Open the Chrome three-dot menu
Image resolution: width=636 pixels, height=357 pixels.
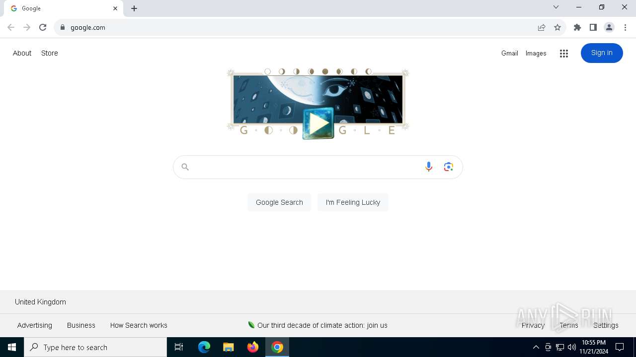coord(625,27)
